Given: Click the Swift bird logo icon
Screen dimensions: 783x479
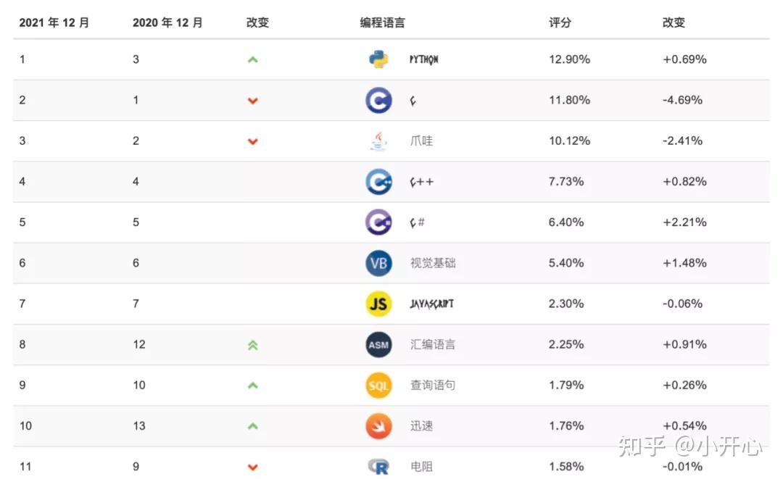Looking at the screenshot, I should pos(378,425).
